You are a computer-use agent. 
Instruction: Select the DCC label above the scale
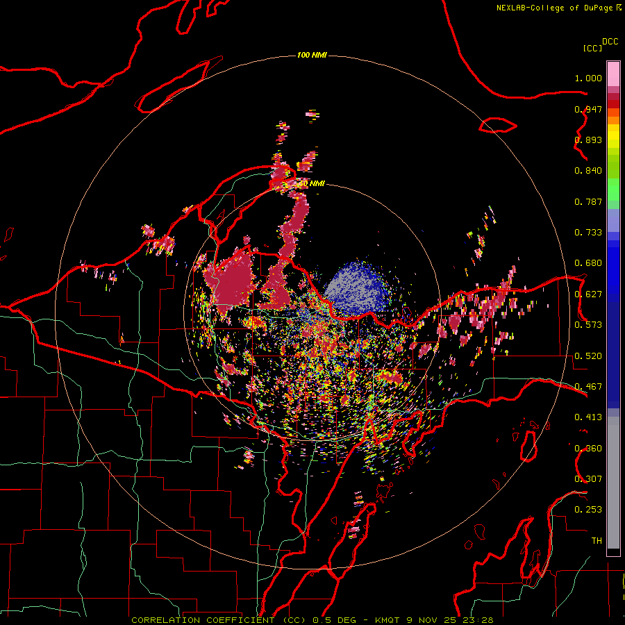(610, 42)
